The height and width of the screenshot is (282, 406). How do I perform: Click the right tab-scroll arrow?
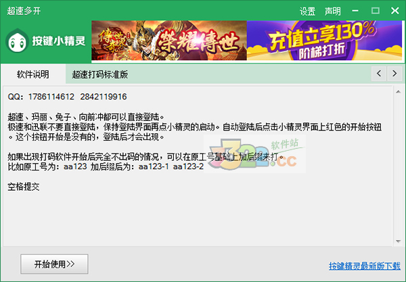394,74
